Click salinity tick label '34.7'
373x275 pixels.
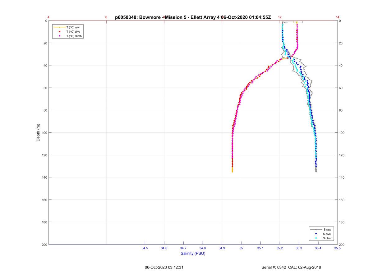(183, 248)
